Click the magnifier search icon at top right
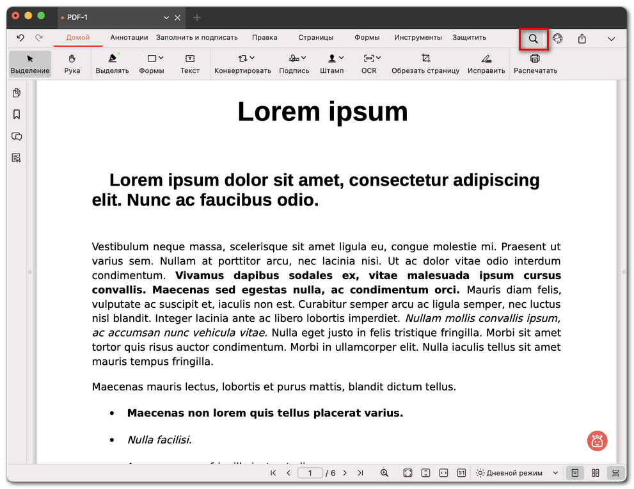 tap(533, 39)
